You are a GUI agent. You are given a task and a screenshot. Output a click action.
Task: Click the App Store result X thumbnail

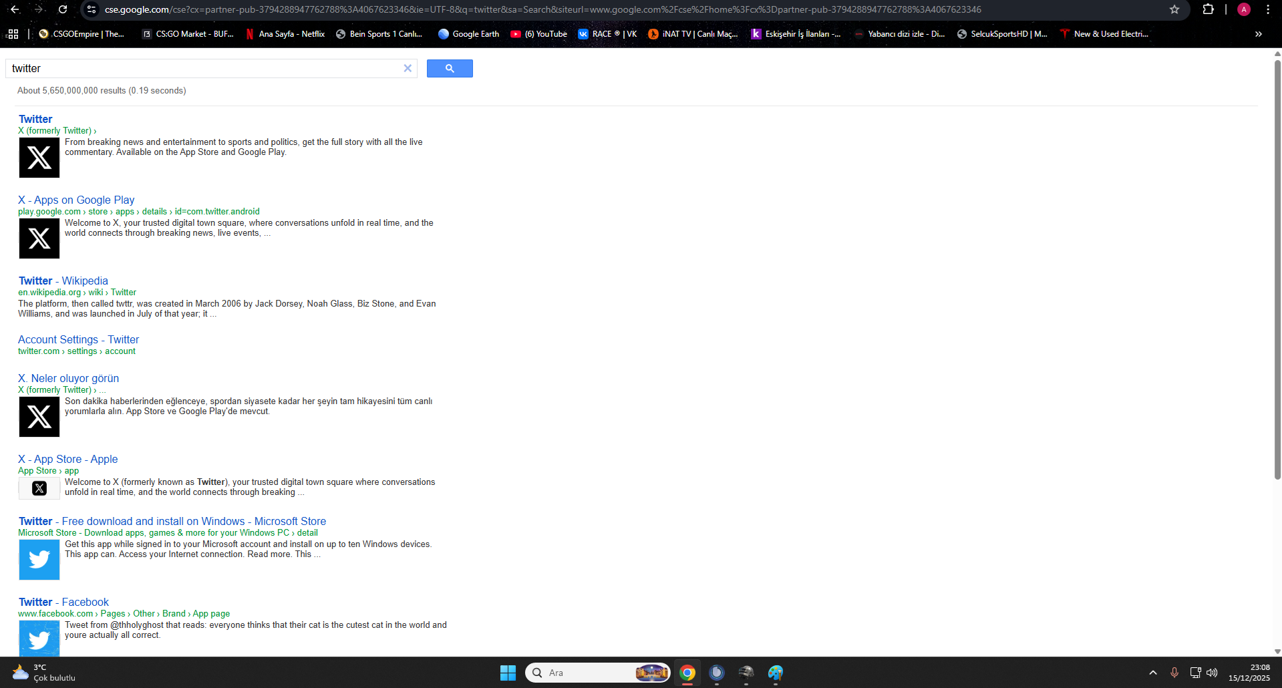click(x=39, y=488)
